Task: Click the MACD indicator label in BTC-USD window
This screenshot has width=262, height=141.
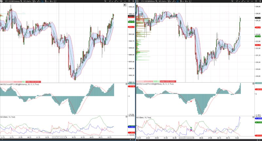Action: [20, 85]
